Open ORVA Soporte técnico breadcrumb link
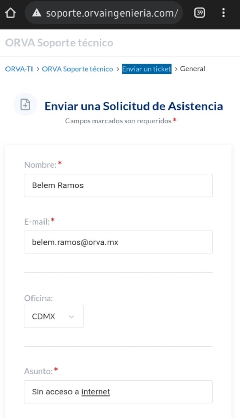The image size is (240, 418). (77, 69)
